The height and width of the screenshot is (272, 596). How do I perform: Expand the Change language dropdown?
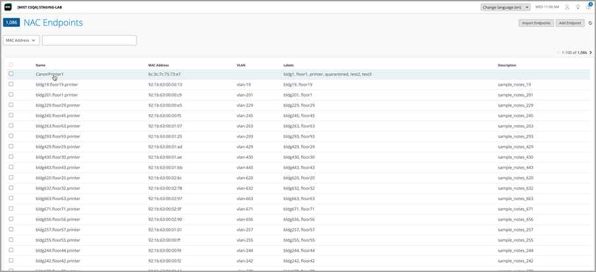[505, 7]
